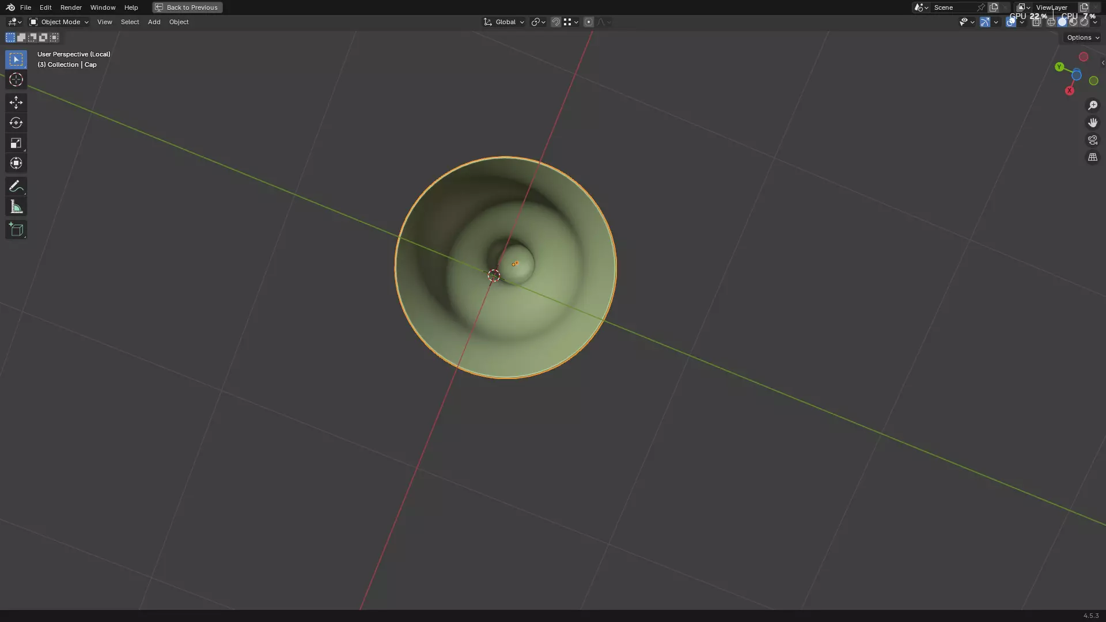Screen dimensions: 1106x622
Task: Toggle camera view icon
Action: coord(1092,140)
